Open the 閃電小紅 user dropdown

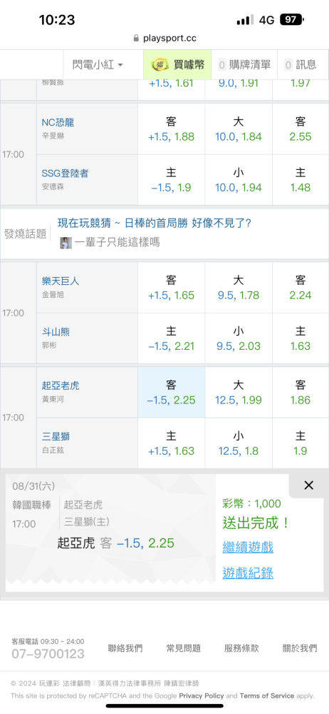(x=98, y=65)
